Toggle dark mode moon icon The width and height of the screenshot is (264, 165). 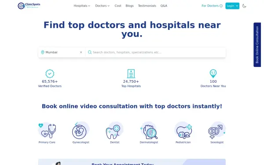point(244,6)
